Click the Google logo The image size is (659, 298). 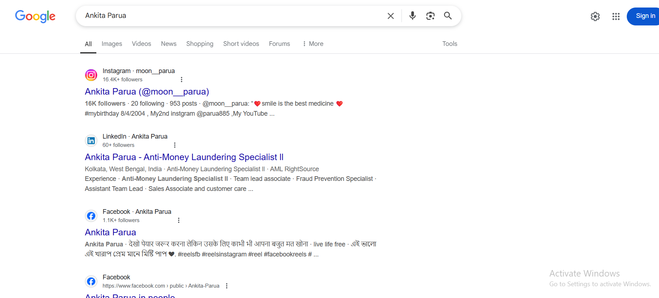(x=35, y=16)
